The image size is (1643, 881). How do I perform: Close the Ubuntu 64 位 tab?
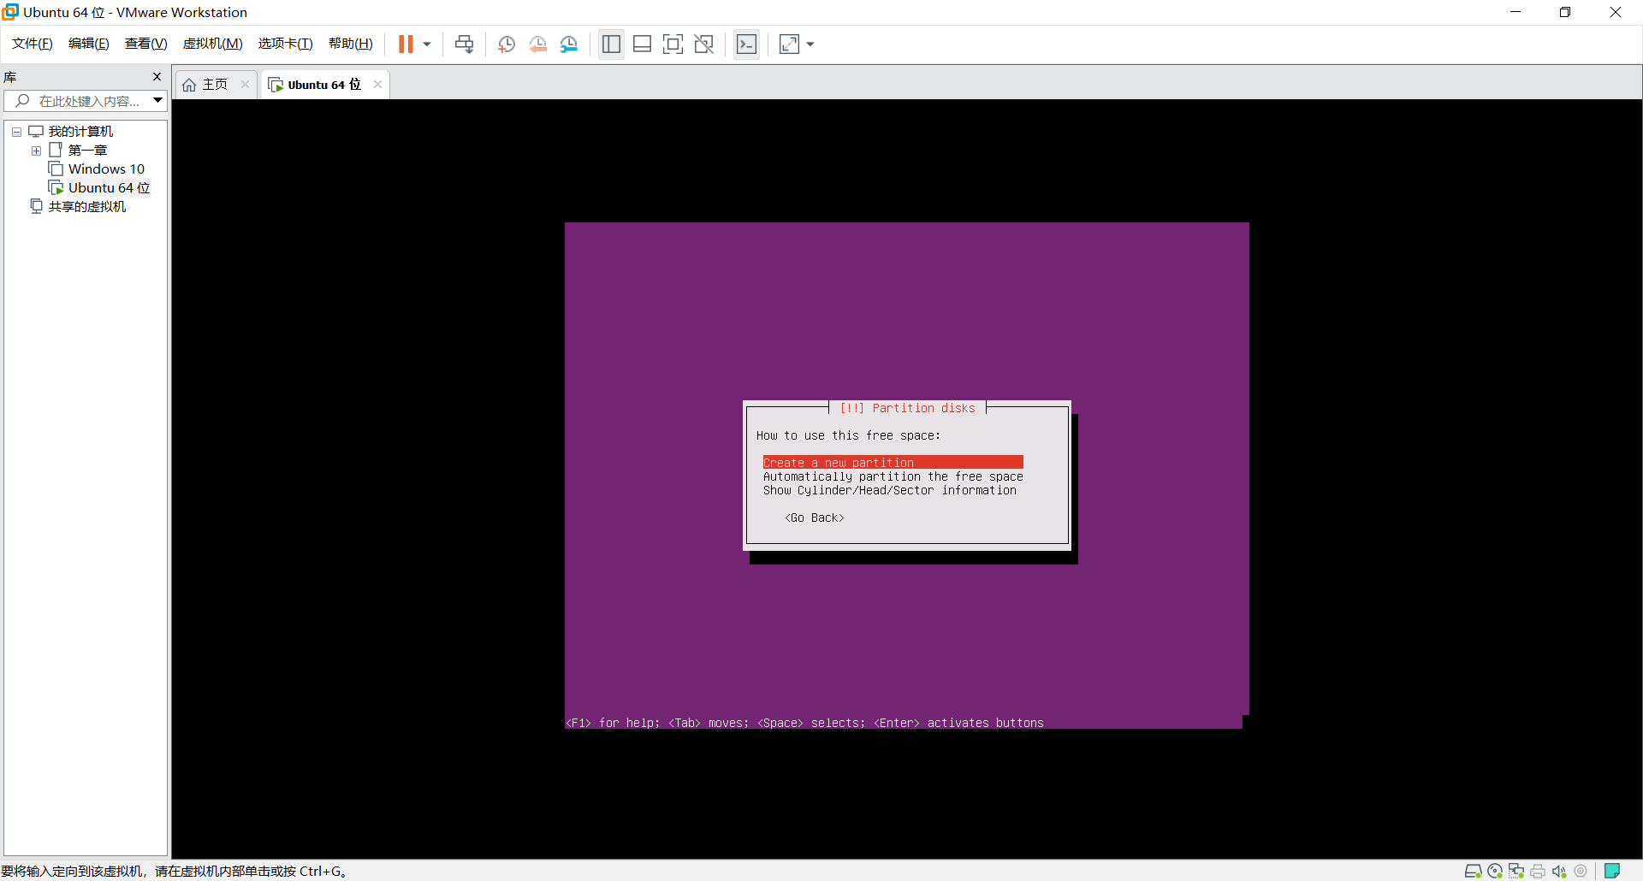377,85
